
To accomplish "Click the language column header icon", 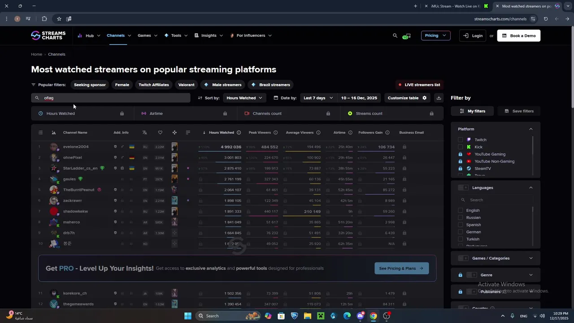I will (x=144, y=132).
